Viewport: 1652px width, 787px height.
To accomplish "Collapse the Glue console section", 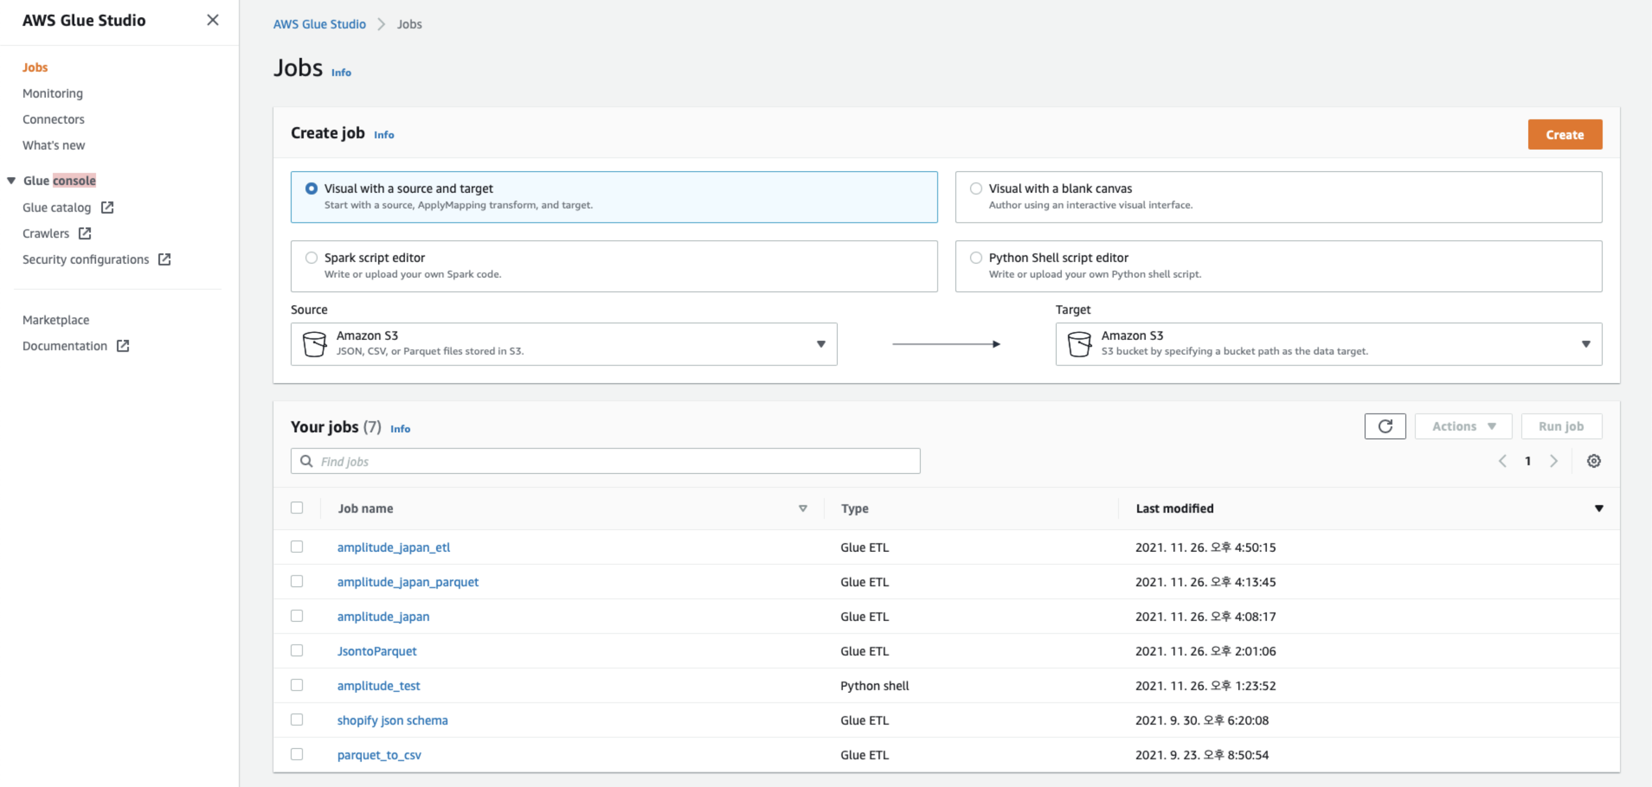I will point(11,181).
